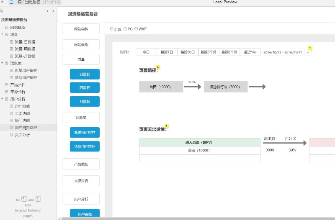The image size is (335, 220).
Task: Select 网站概览 in the sitemap tree
Action: (x=18, y=28)
